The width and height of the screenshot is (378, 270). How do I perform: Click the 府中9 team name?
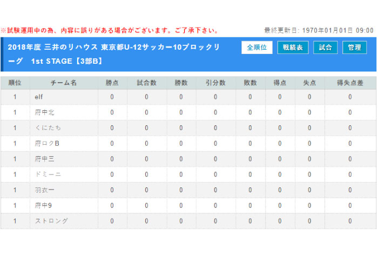pos(43,205)
